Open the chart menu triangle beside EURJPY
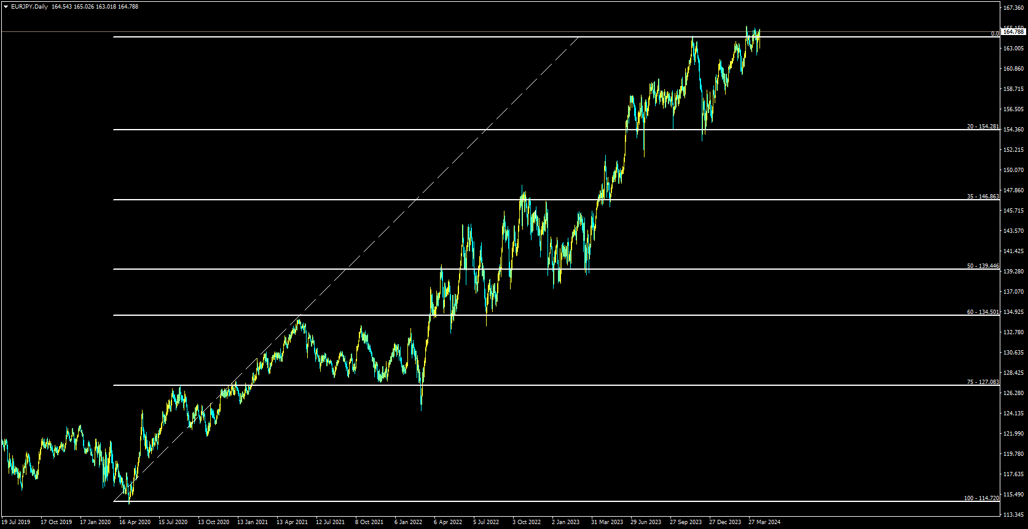 pos(6,7)
